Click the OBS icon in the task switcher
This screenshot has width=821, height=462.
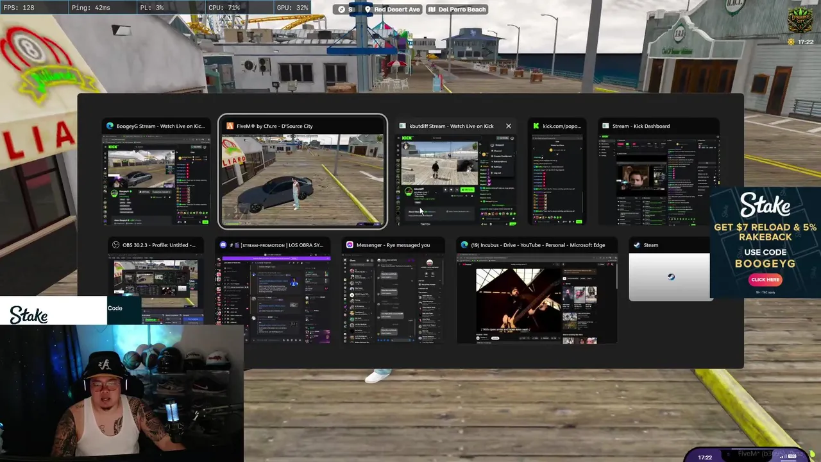[115, 245]
